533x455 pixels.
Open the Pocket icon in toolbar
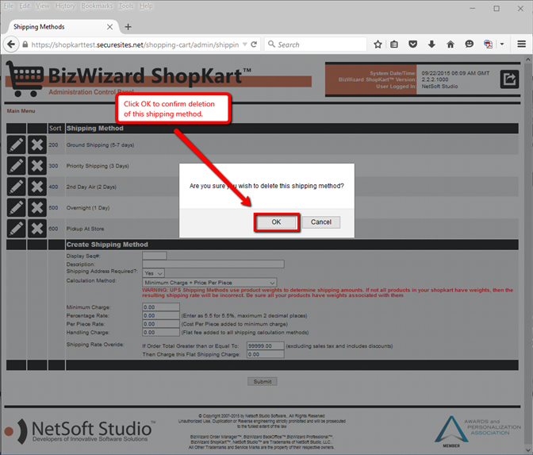pos(412,44)
